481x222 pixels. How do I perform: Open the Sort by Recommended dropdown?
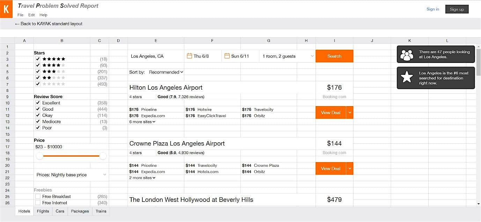166,72
